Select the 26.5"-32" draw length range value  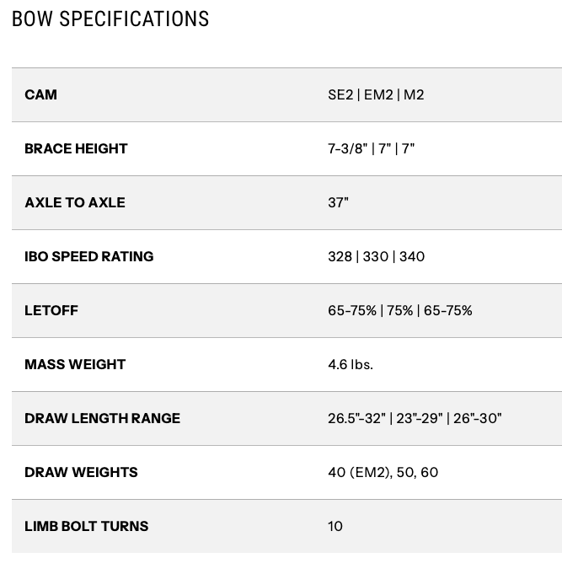(x=356, y=418)
